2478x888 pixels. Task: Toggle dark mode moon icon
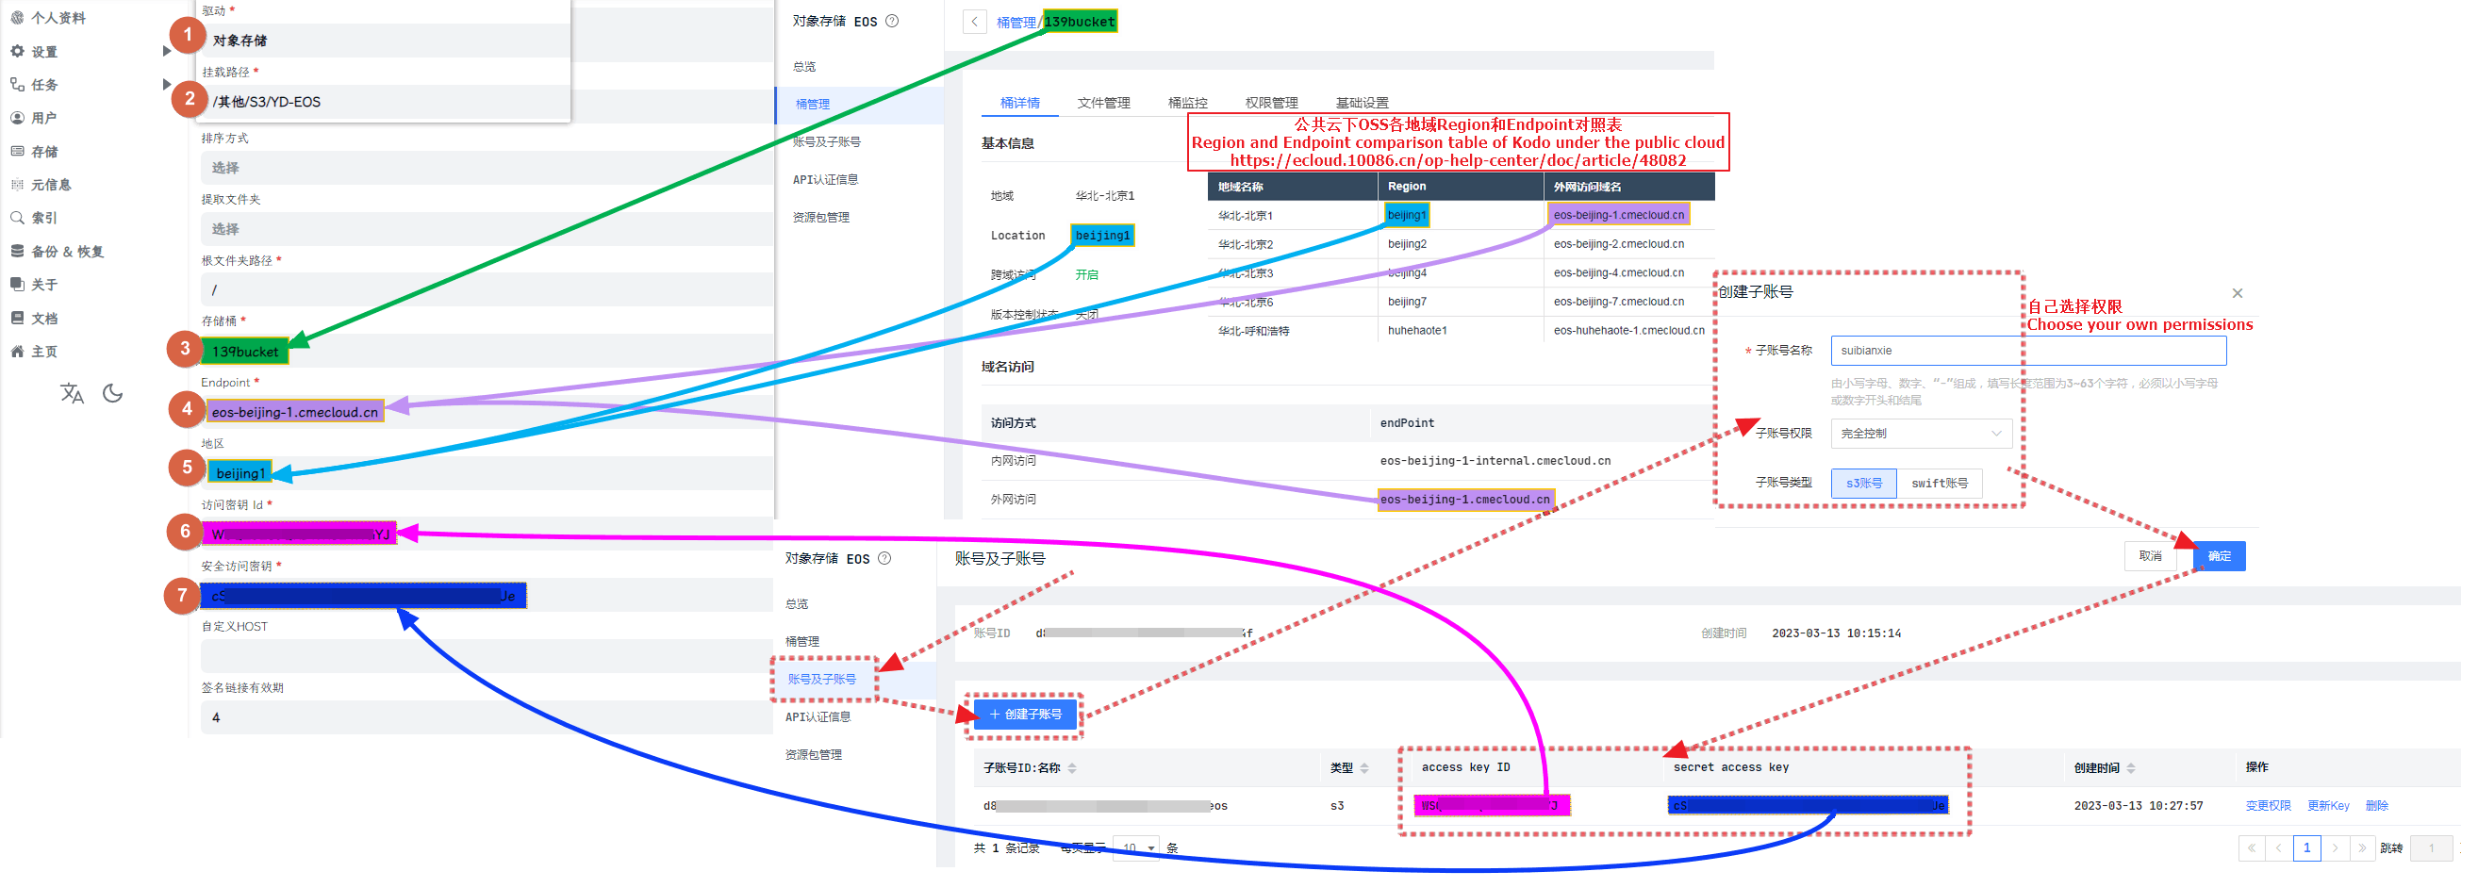coord(112,393)
